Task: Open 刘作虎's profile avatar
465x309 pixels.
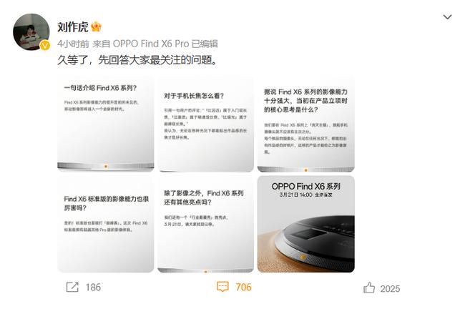Action: [x=31, y=31]
